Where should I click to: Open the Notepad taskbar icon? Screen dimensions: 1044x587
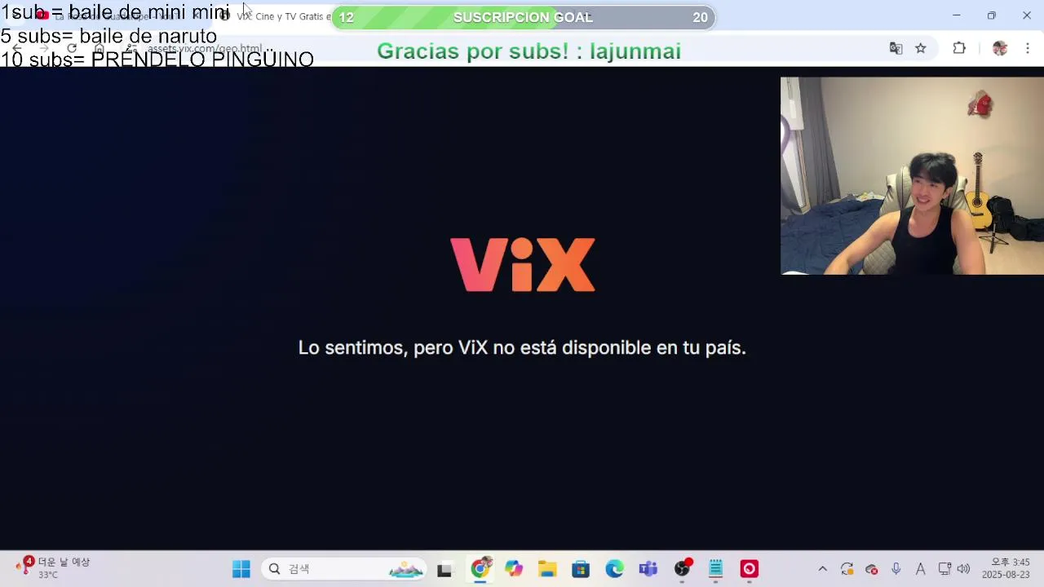click(x=715, y=569)
